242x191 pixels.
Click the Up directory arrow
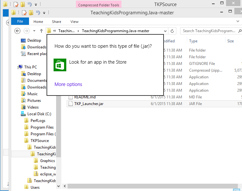(41, 31)
